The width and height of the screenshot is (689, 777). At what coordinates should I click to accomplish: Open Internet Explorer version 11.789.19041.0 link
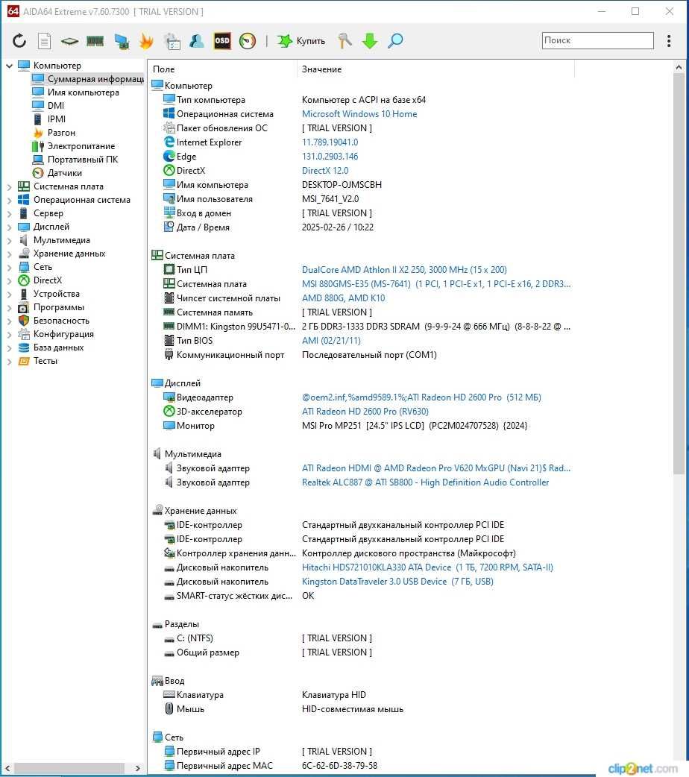[x=330, y=142]
